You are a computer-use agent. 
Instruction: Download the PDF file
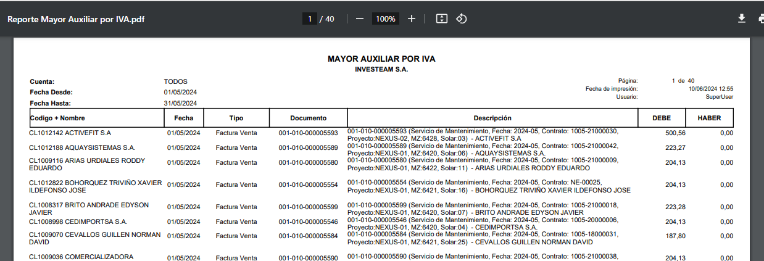tap(742, 19)
